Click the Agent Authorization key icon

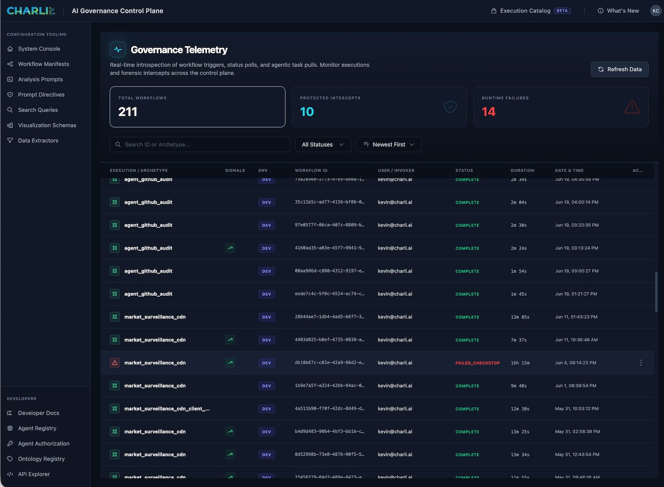point(10,443)
